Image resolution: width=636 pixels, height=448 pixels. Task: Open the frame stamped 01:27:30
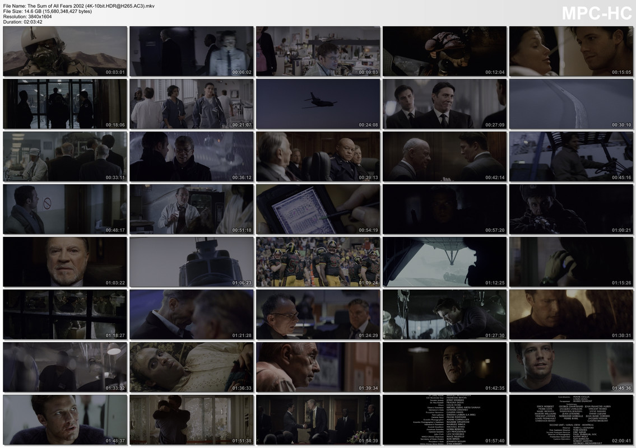point(444,315)
